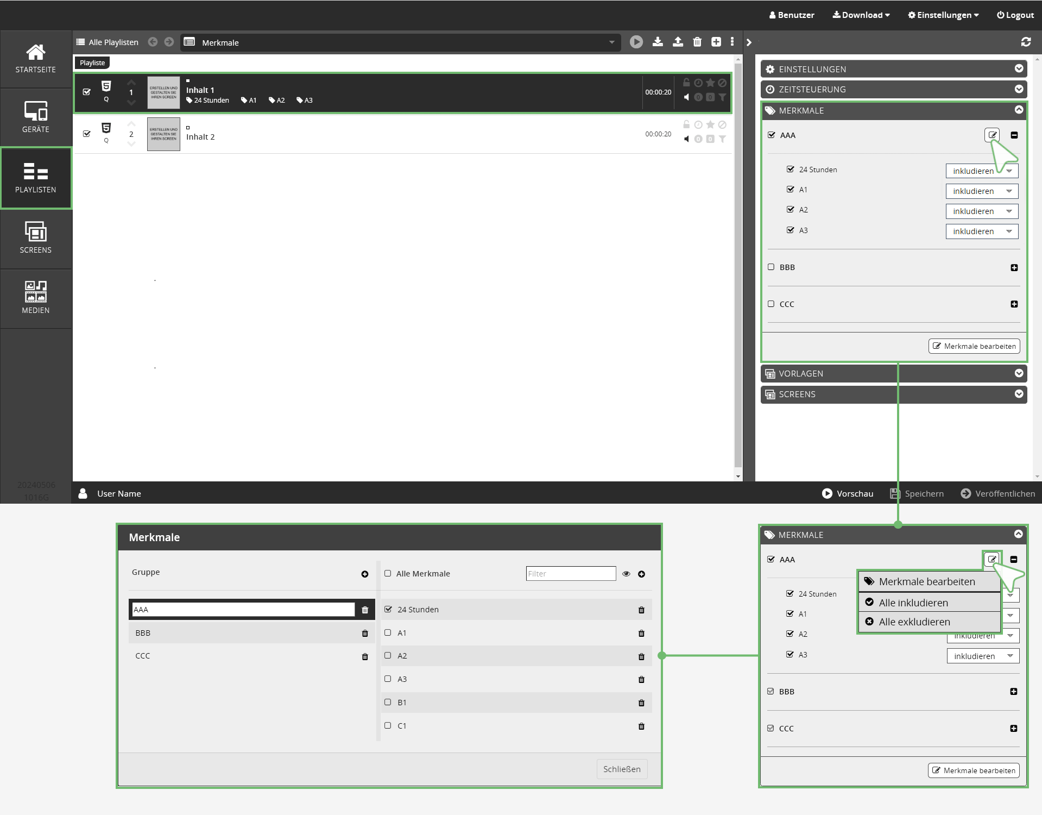The height and width of the screenshot is (815, 1042).
Task: Go to Screens in the sidebar
Action: coord(36,237)
